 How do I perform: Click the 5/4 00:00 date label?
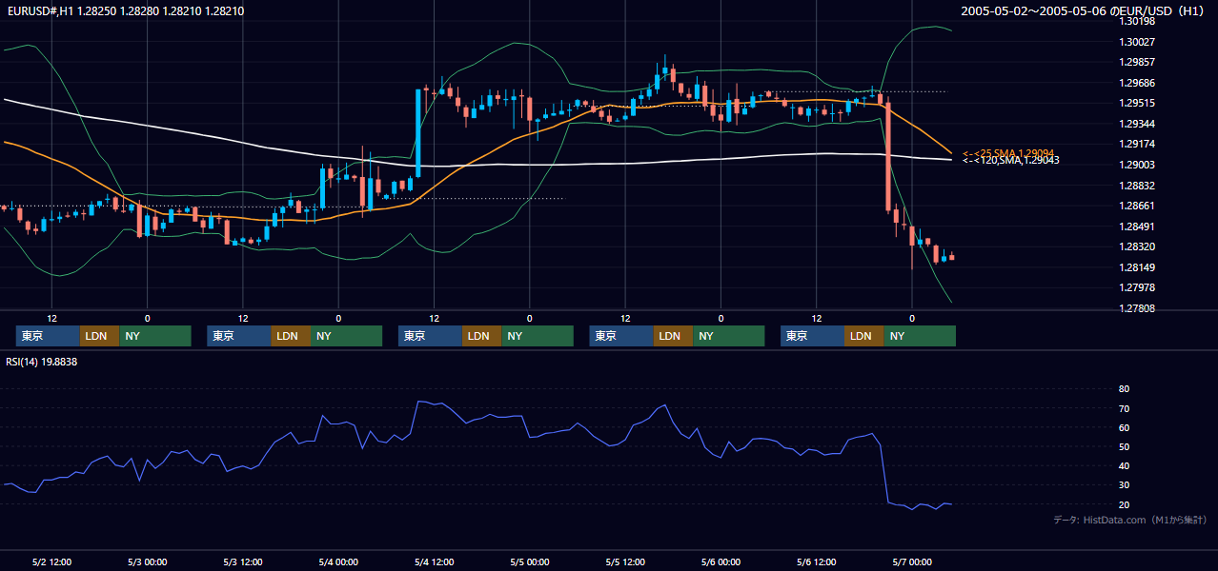tap(338, 562)
